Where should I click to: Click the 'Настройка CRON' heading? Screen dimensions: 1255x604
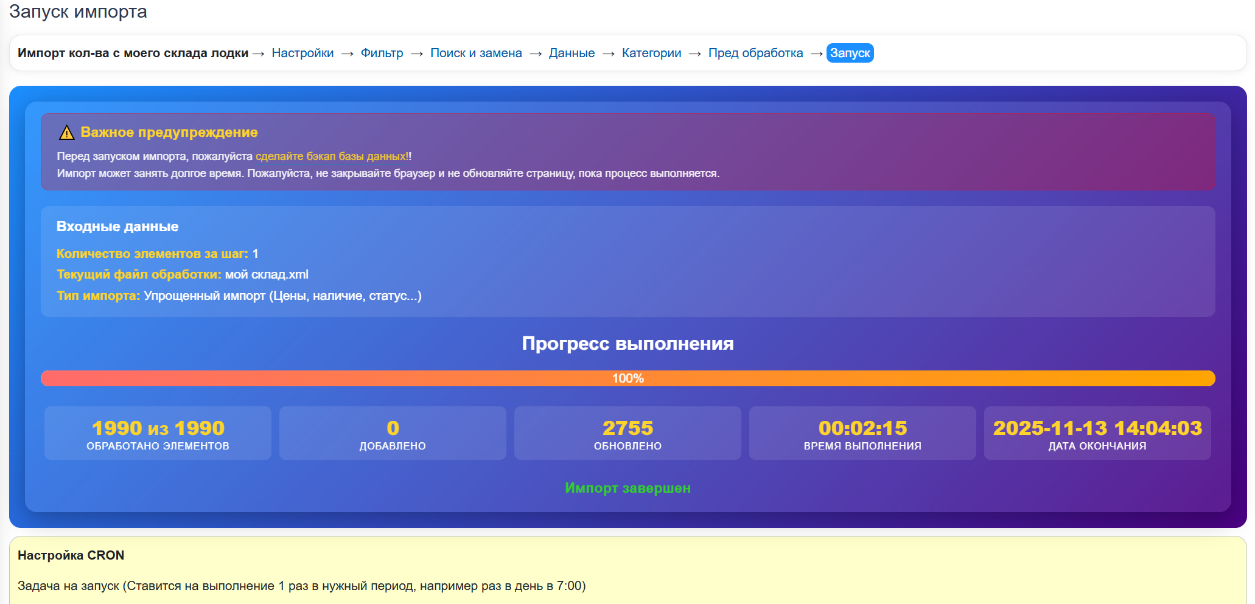click(x=71, y=555)
